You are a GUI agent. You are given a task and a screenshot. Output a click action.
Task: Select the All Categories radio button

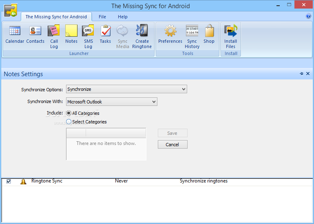point(69,113)
